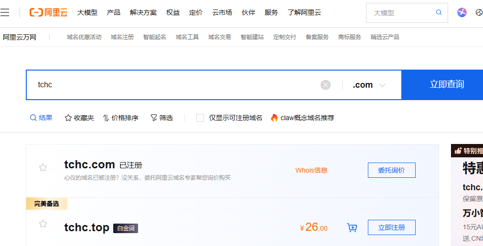Click the colorful AI assistant icon
Viewport: 483px width, 246px height.
462,13
